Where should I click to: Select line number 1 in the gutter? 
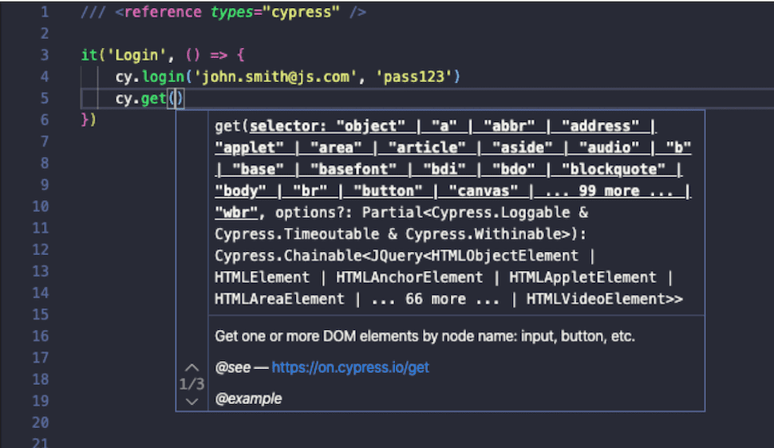tap(44, 12)
